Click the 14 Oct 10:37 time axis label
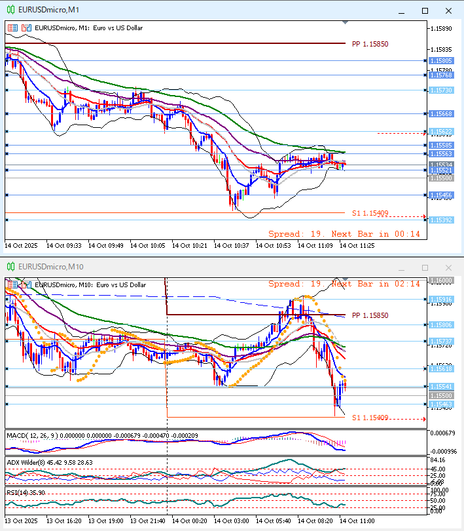The image size is (464, 531). (x=231, y=245)
